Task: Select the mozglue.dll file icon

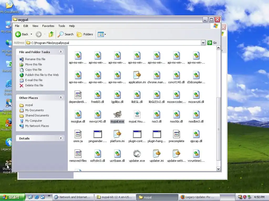Action: [x=78, y=115]
